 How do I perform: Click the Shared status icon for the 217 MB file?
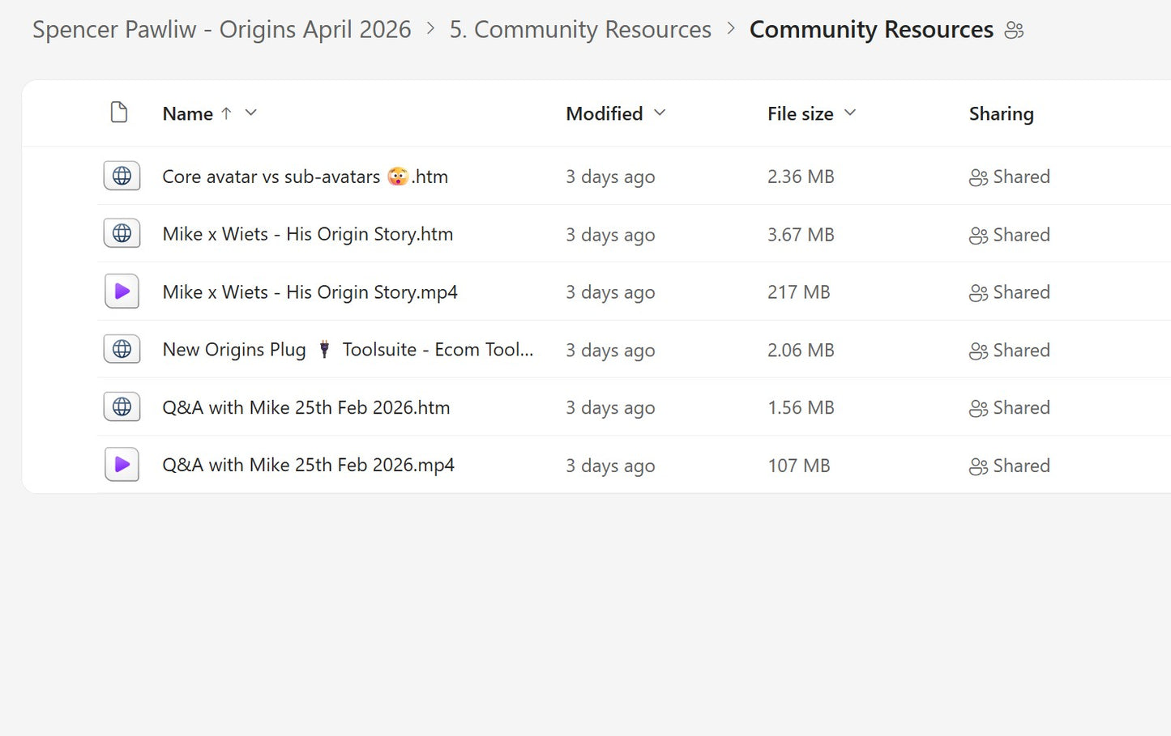click(x=978, y=293)
